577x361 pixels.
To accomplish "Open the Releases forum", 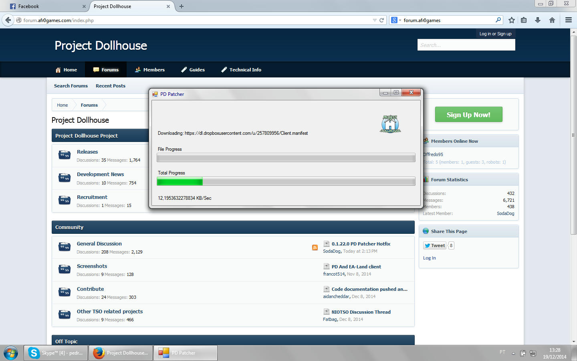I will (x=87, y=152).
